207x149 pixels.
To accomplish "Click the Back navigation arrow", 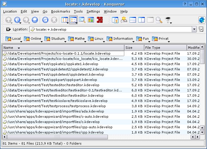I will point(17,20).
